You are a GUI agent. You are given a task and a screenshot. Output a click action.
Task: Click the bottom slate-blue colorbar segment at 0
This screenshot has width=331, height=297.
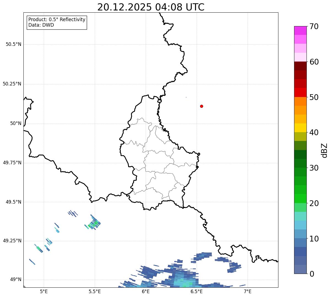point(300,269)
